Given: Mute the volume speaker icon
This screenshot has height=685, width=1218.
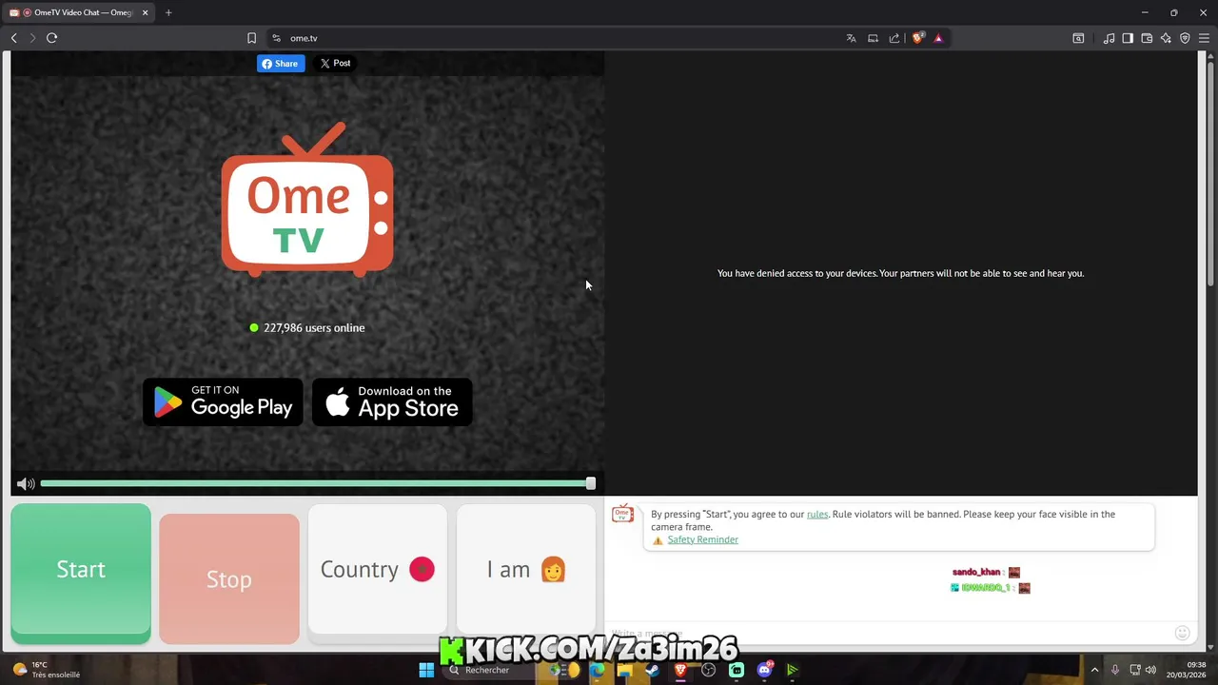Looking at the screenshot, I should (x=26, y=484).
